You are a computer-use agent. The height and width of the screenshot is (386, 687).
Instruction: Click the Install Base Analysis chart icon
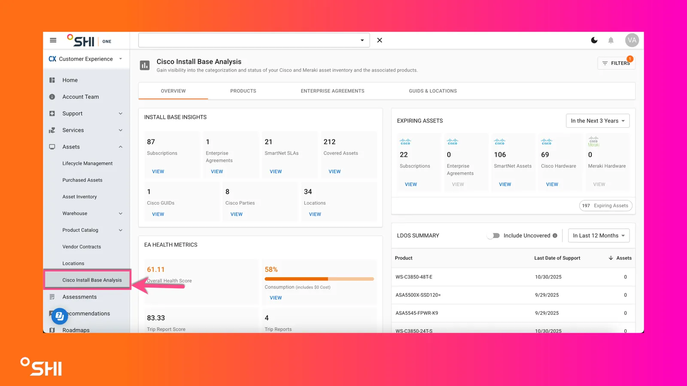[145, 65]
